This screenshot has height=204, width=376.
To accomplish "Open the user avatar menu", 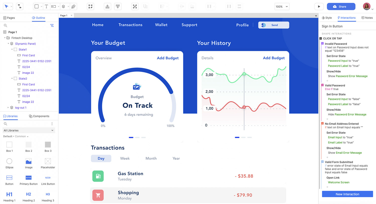I will coord(367,6).
